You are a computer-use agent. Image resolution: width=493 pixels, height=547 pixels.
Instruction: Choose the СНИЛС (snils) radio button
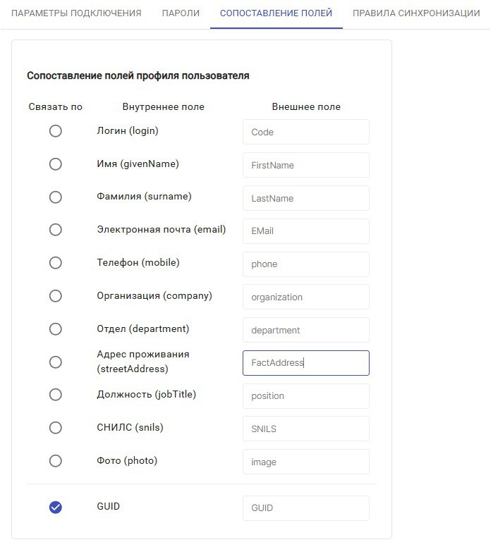[x=56, y=428]
